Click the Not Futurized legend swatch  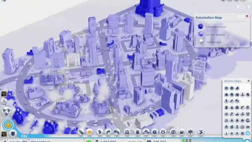point(201,41)
